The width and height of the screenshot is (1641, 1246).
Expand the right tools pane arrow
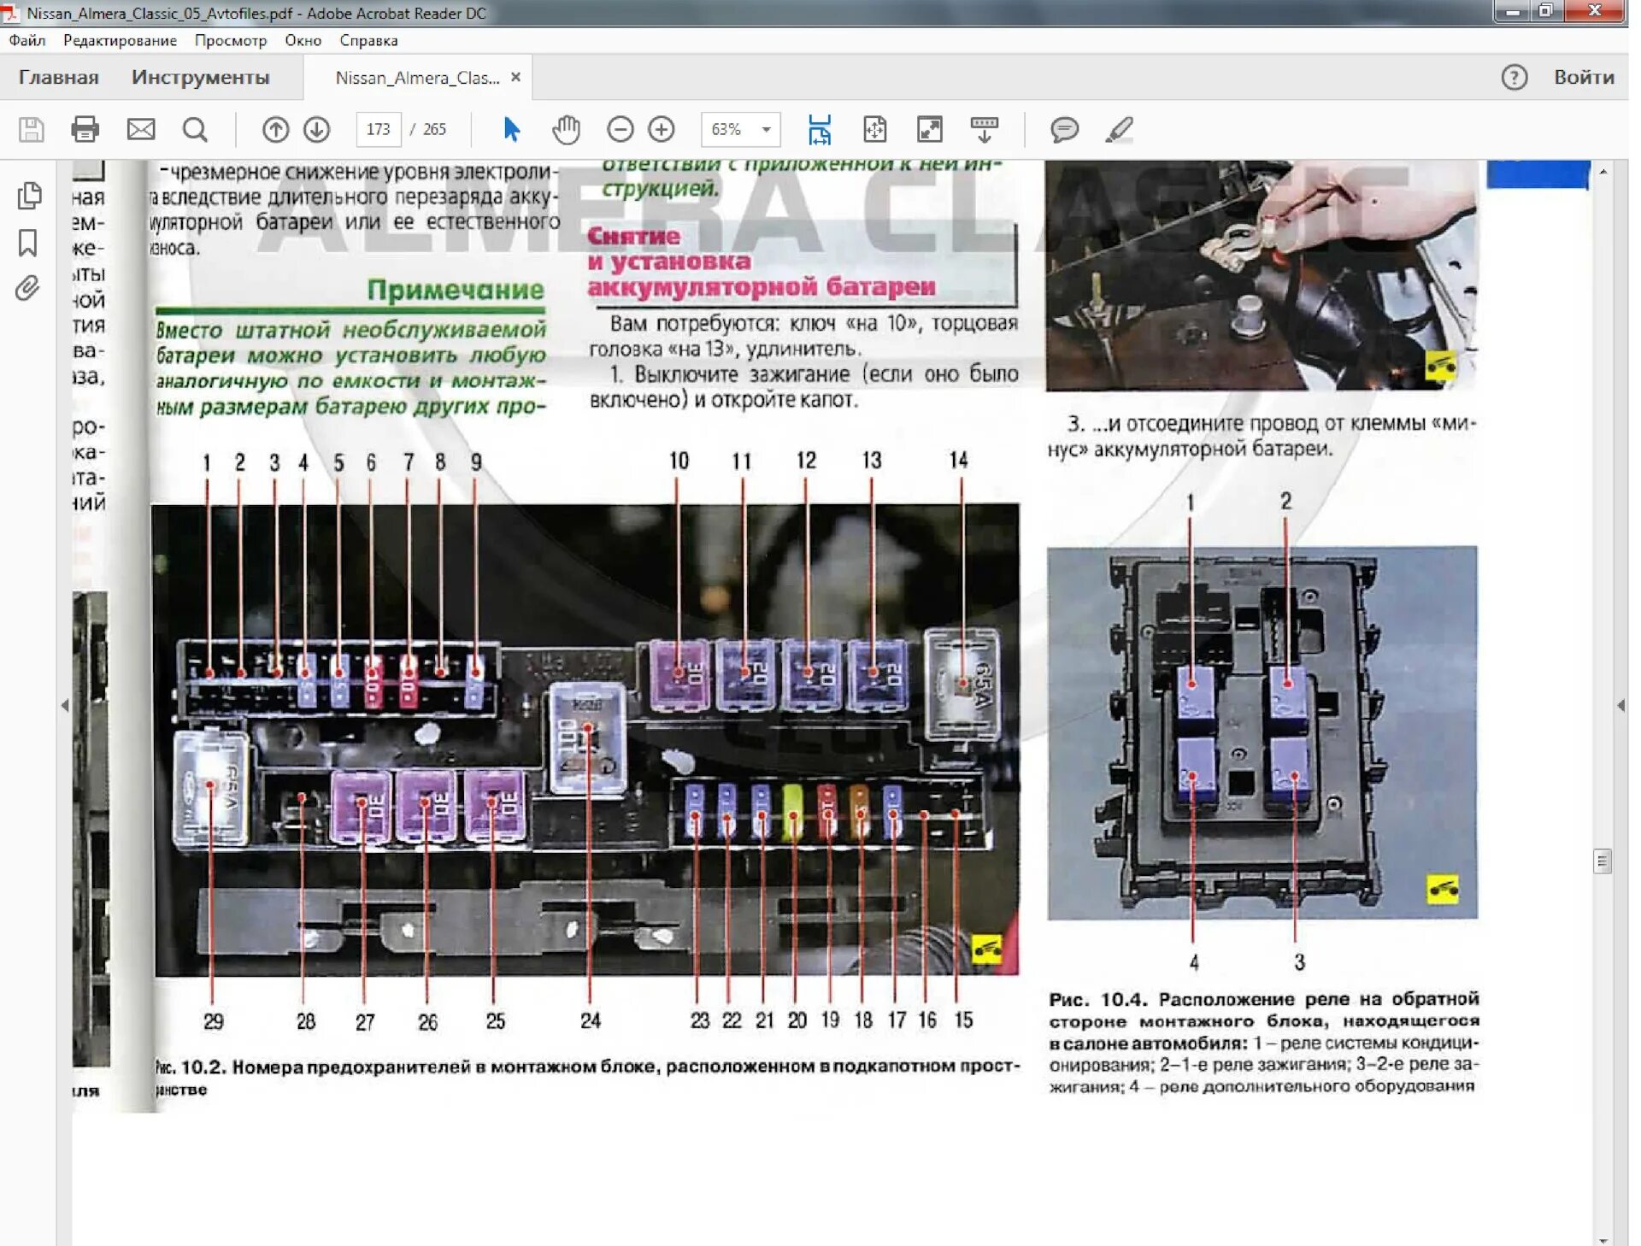pos(1620,706)
